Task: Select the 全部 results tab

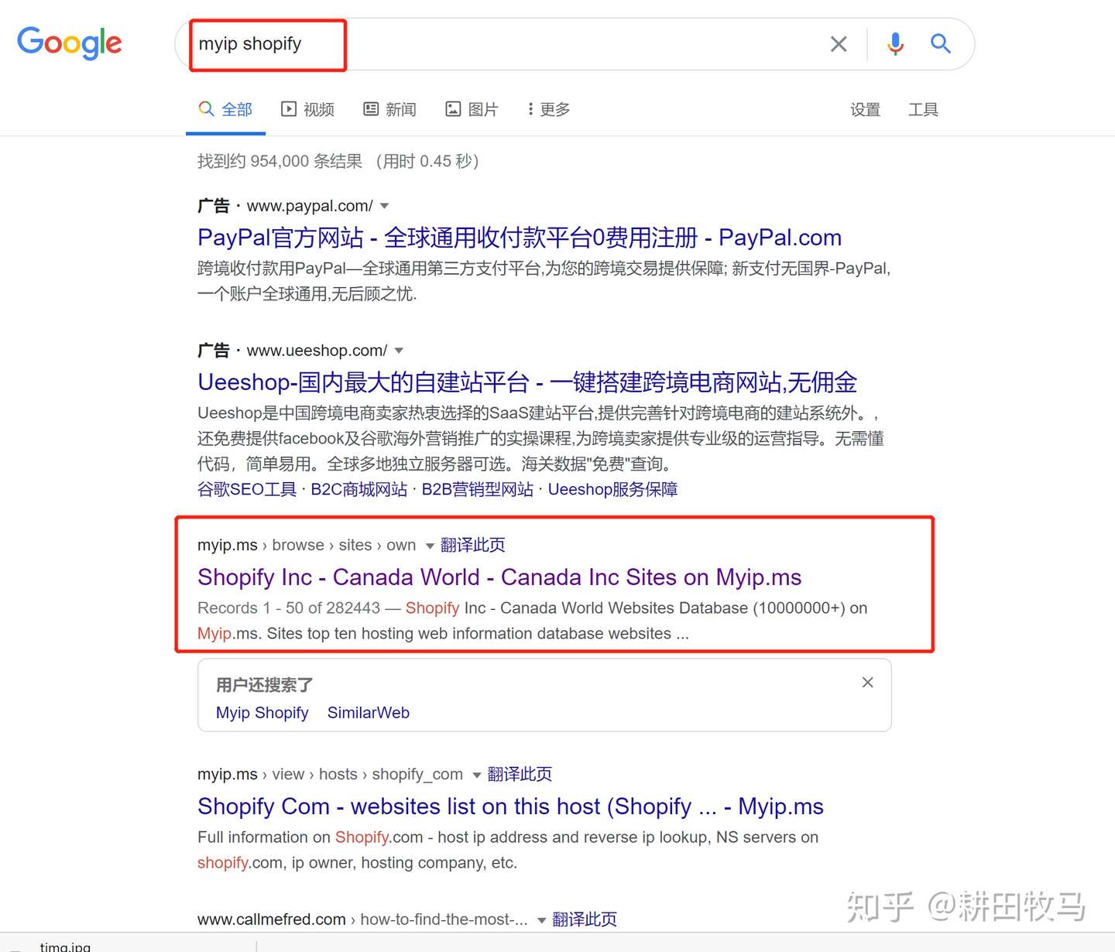Action: click(225, 109)
